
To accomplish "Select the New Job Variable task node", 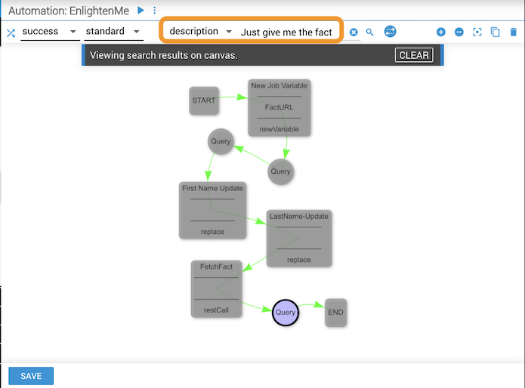I will click(x=279, y=108).
